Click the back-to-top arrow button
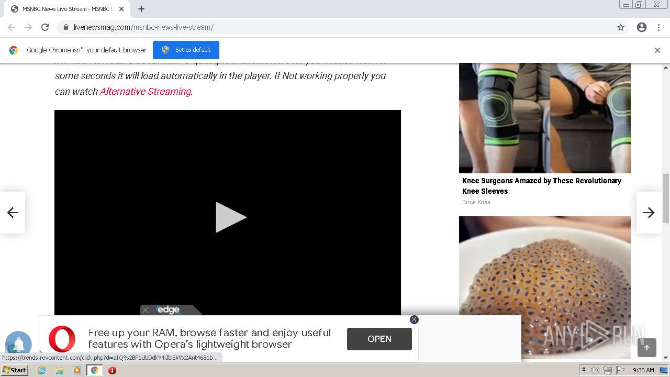The image size is (670, 377). click(647, 348)
